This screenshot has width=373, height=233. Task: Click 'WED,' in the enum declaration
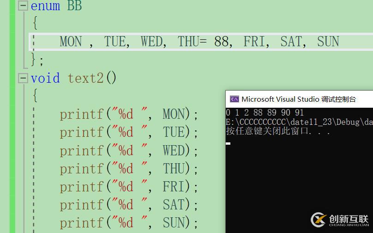[153, 42]
